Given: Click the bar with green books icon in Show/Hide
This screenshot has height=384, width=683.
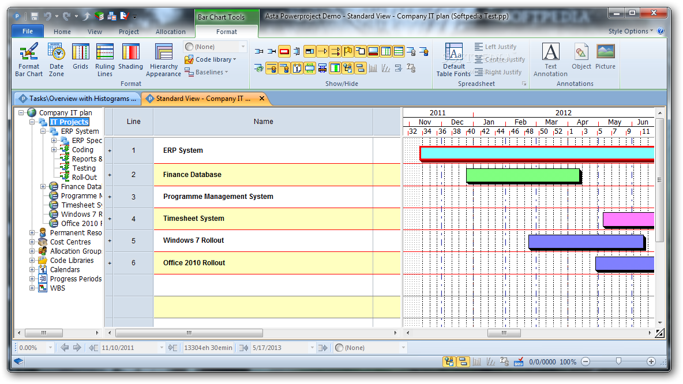Looking at the screenshot, I should coord(259,69).
